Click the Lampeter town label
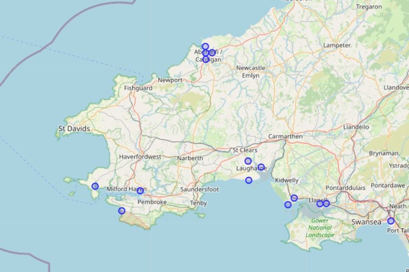Image resolution: width=409 pixels, height=272 pixels. 337,45
